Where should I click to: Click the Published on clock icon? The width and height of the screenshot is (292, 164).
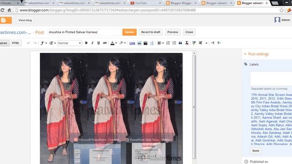(x=246, y=162)
